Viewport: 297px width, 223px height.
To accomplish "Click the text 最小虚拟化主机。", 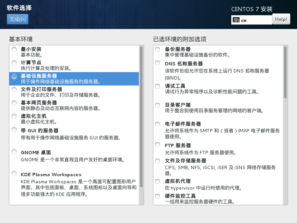I will coord(39,122).
